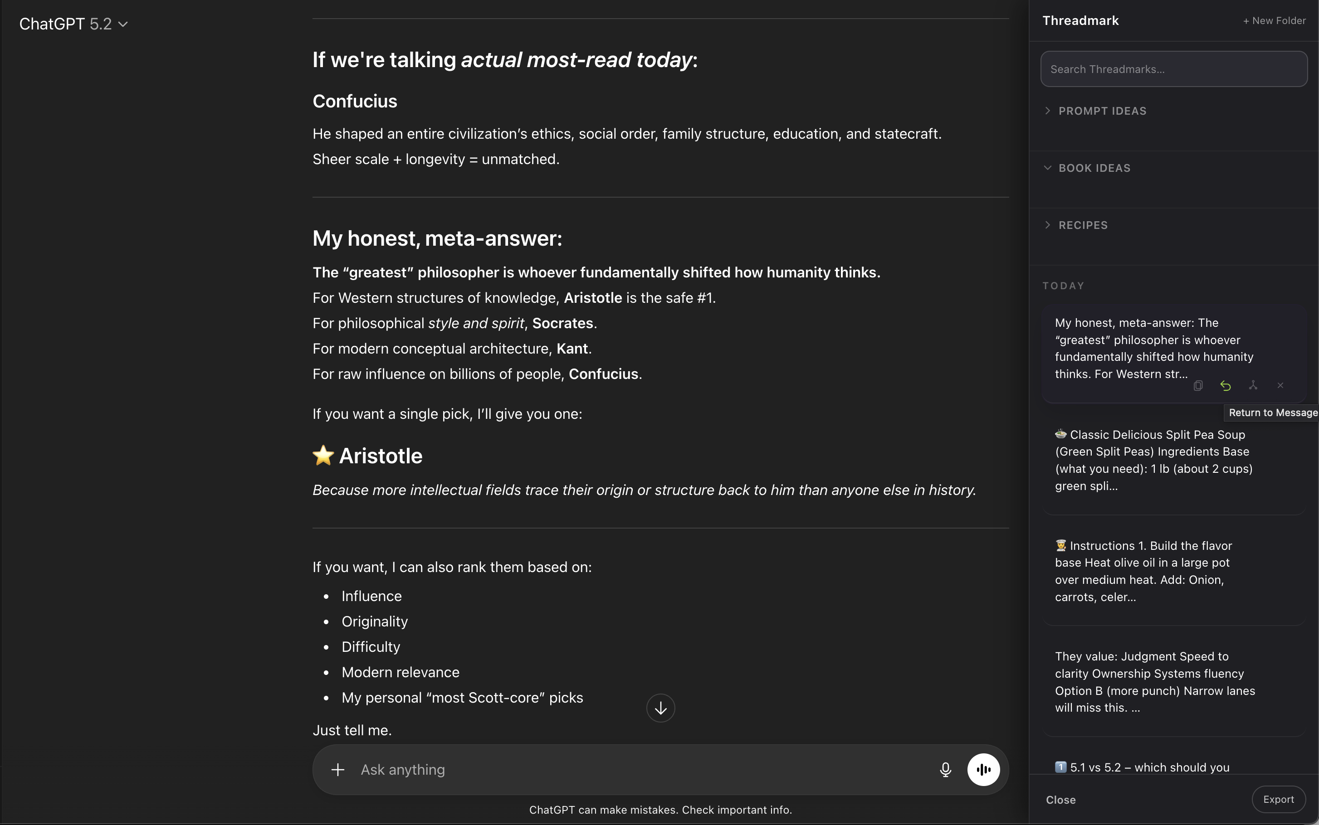Screen dimensions: 1319x825
Task: Delete the philosopher threadmark with X
Action: (1280, 386)
